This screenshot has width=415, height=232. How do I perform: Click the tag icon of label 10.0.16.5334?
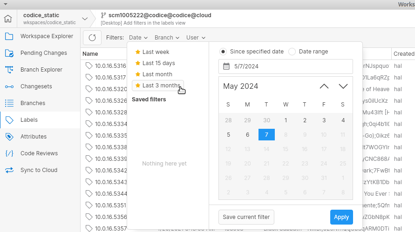(89, 124)
